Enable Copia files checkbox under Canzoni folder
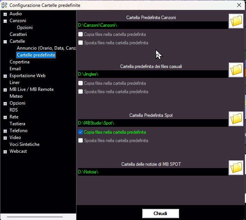The height and width of the screenshot is (220, 246). click(80, 34)
